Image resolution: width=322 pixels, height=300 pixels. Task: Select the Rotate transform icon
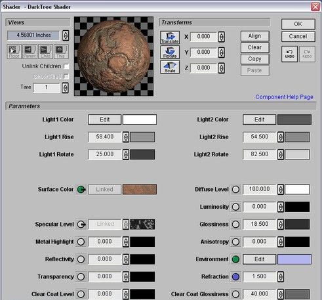pos(170,52)
